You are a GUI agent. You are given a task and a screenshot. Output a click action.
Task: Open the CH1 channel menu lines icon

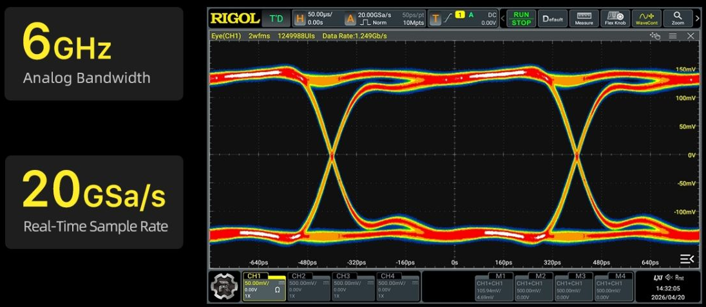tap(281, 283)
